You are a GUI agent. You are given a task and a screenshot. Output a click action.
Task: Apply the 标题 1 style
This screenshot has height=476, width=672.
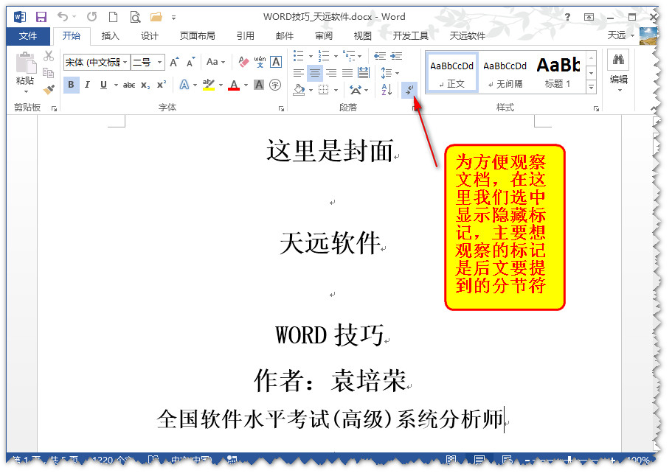tap(558, 72)
